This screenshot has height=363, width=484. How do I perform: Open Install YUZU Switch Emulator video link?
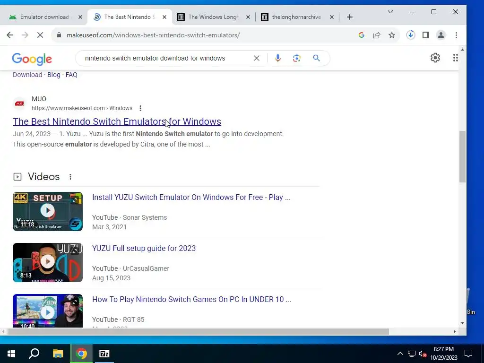[191, 197]
